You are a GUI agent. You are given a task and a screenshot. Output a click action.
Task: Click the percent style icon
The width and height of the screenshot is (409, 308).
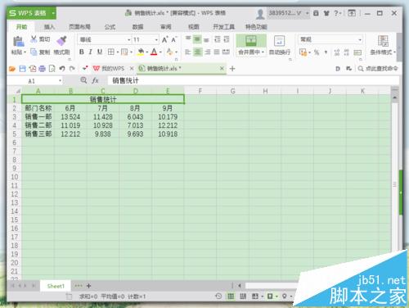(x=317, y=52)
